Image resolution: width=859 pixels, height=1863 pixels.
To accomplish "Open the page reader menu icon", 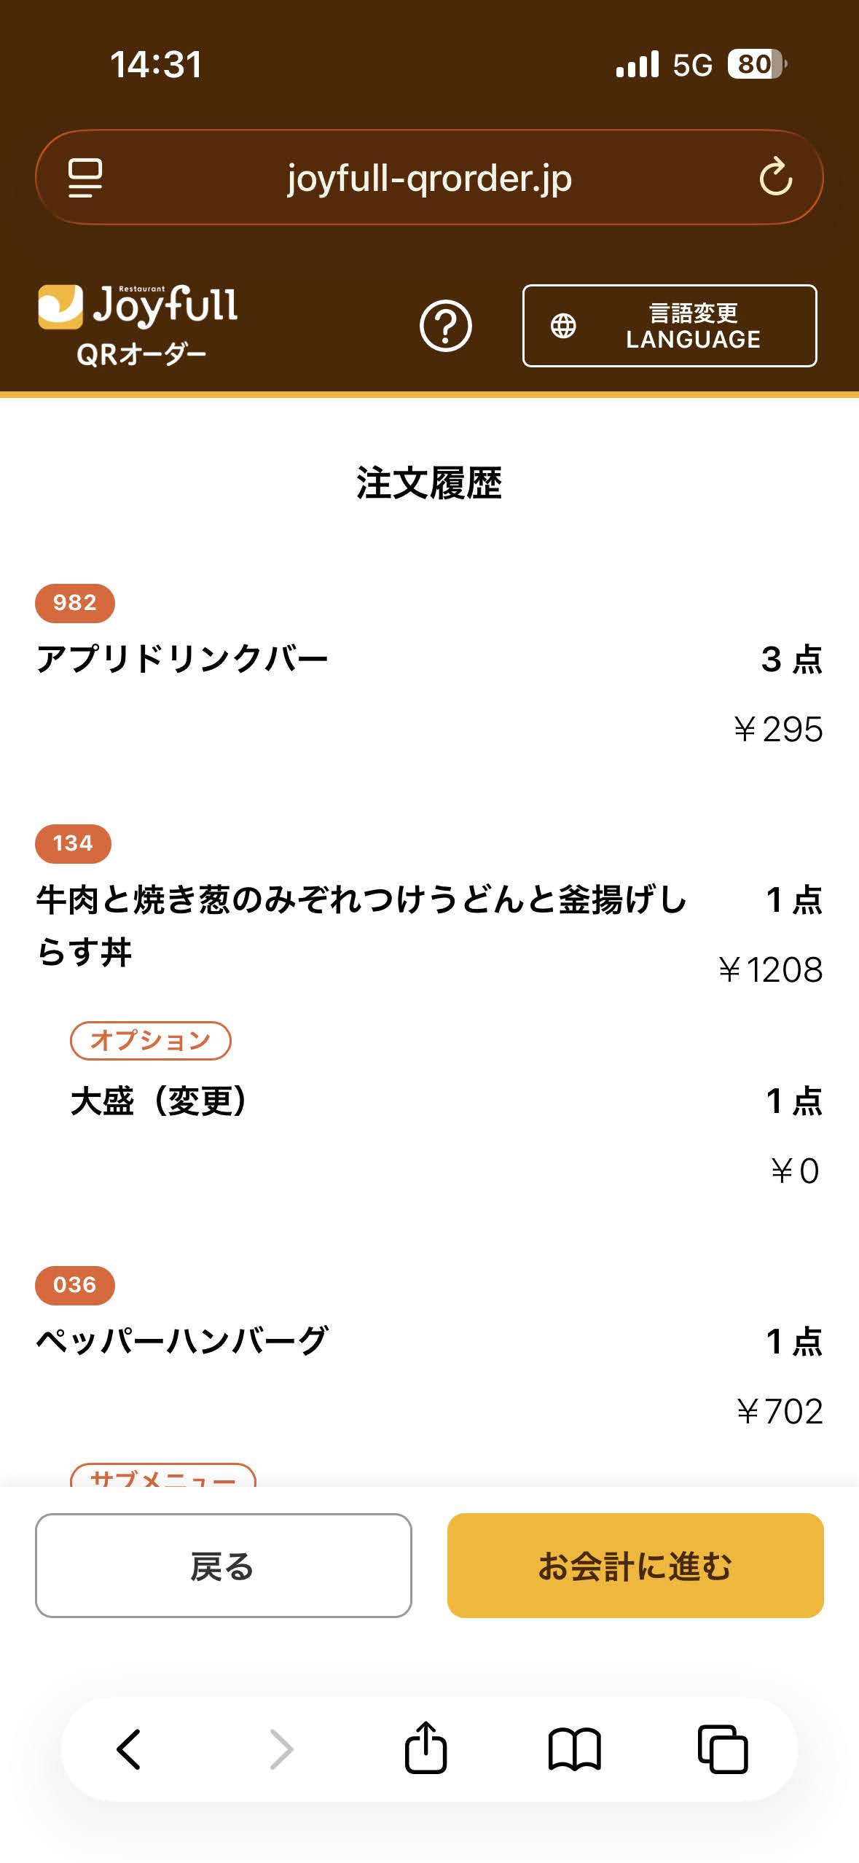I will click(85, 178).
